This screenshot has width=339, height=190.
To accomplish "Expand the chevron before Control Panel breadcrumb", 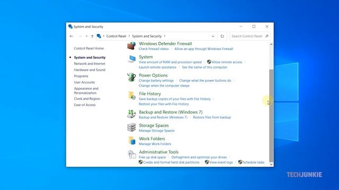I will click(104, 36).
